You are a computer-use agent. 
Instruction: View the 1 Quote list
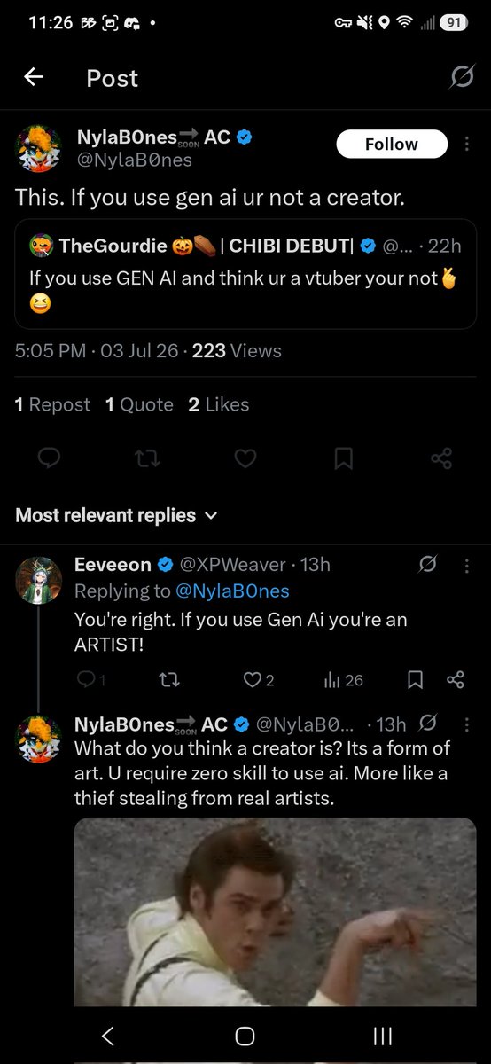point(139,404)
